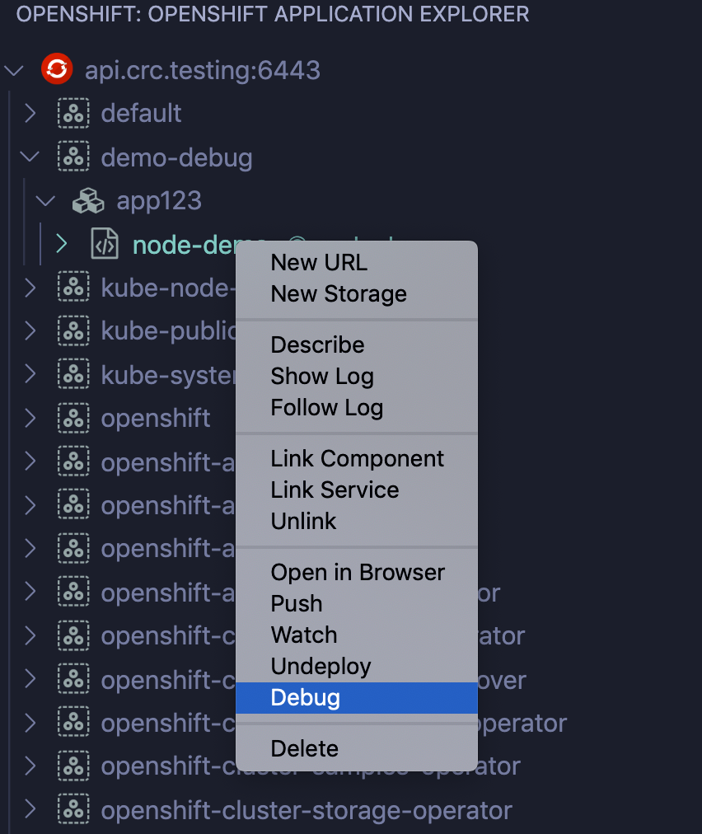This screenshot has width=702, height=834.
Task: Click the app123 application cubes icon
Action: point(89,200)
